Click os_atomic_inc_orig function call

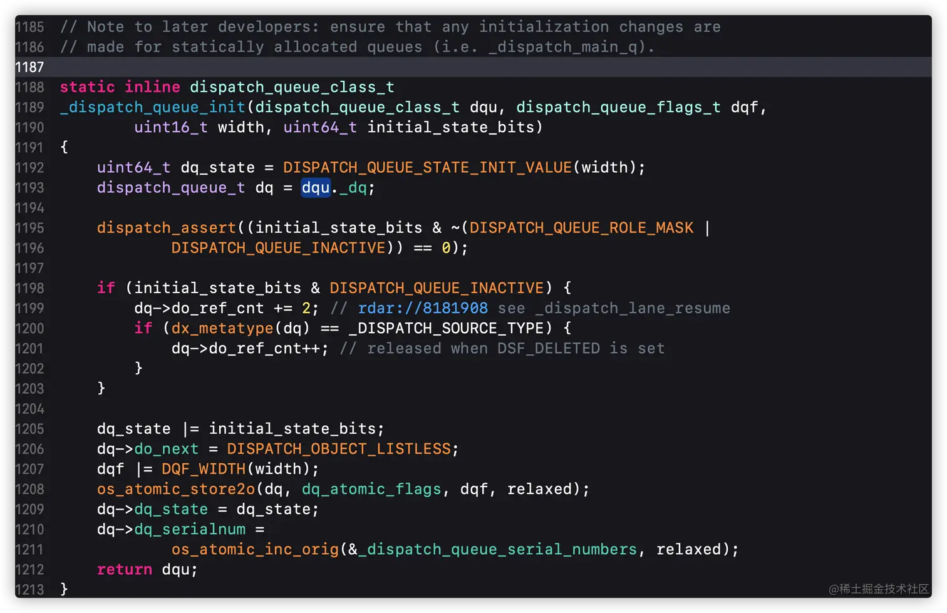tap(255, 549)
